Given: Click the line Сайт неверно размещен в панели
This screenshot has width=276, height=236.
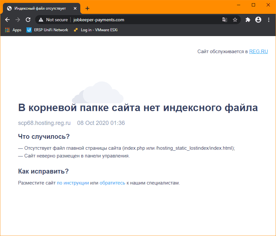Looking at the screenshot, I should click(74, 156).
